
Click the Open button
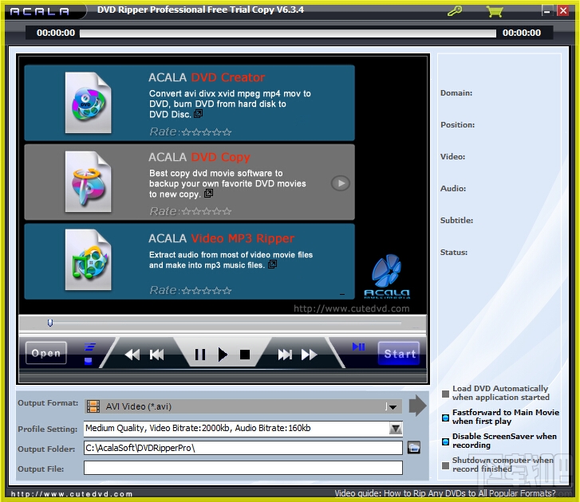pyautogui.click(x=46, y=353)
